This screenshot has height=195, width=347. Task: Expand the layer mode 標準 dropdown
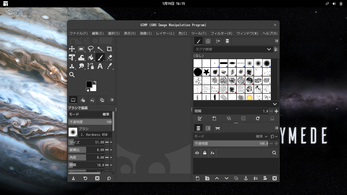[262, 136]
